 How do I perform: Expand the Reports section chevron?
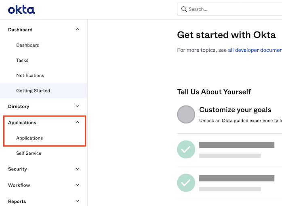[78, 201]
